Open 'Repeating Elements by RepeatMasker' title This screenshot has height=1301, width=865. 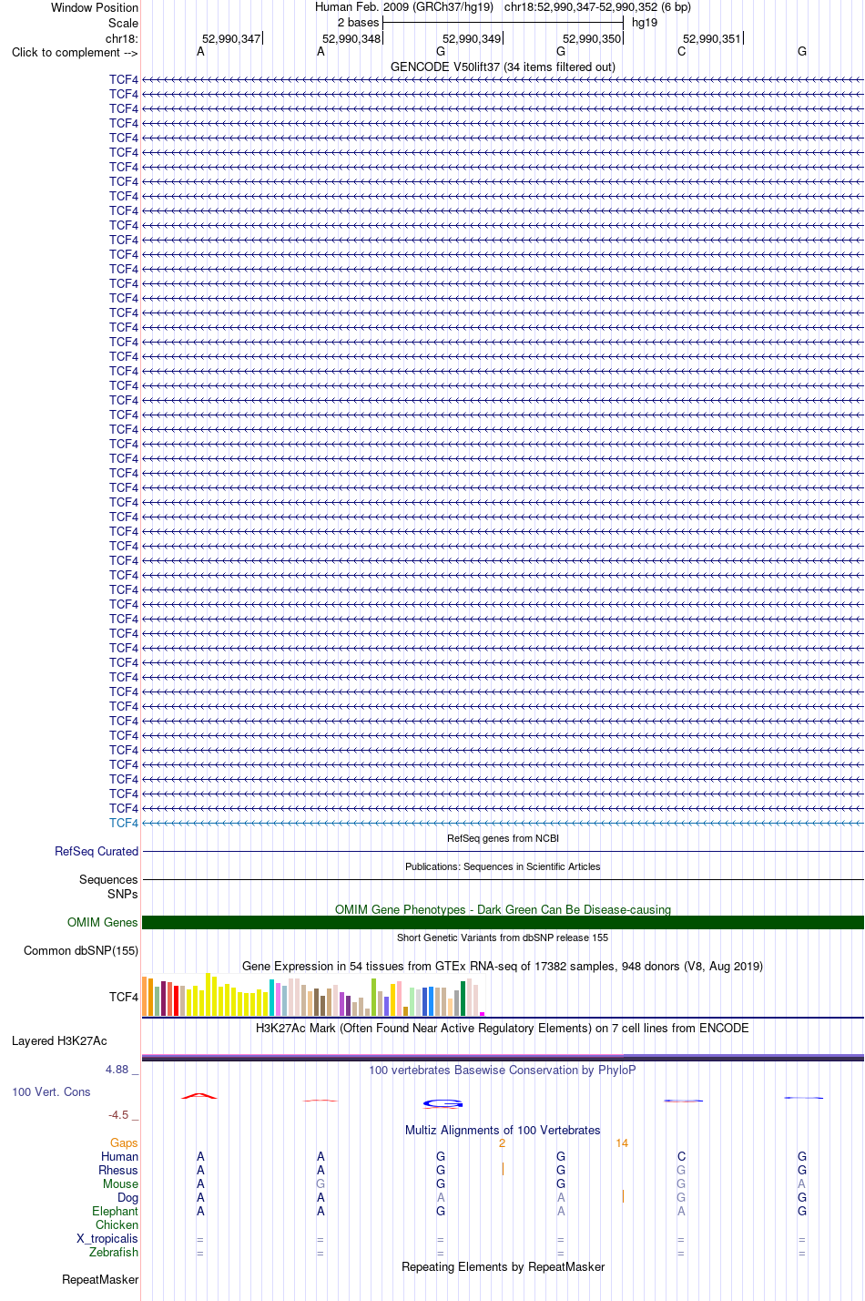point(503,1267)
